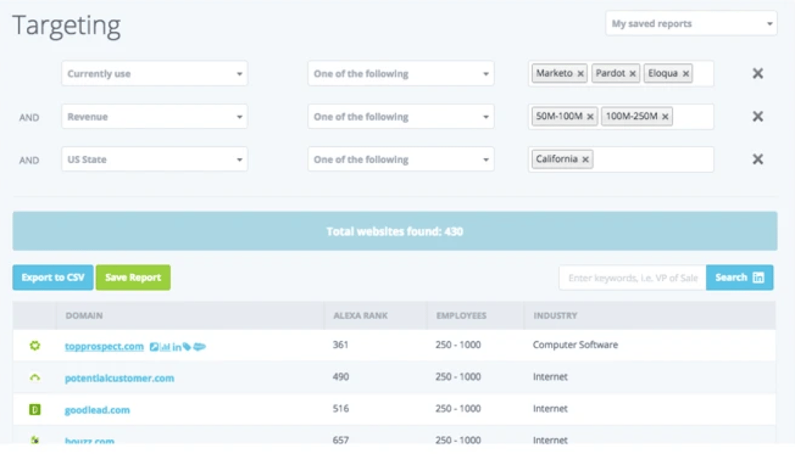
Task: Open the My saved reports dropdown
Action: pyautogui.click(x=690, y=23)
